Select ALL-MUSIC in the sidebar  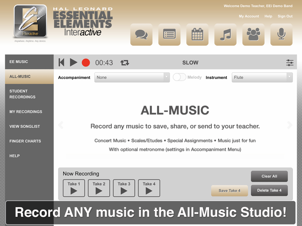(x=29, y=77)
